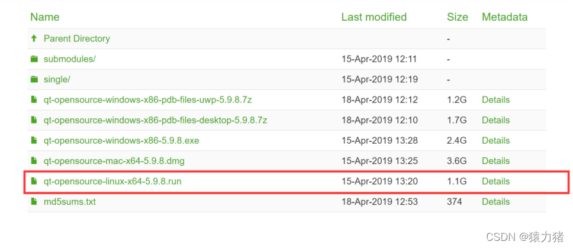
Task: Sort the listing by the Last modified column
Action: click(x=374, y=17)
